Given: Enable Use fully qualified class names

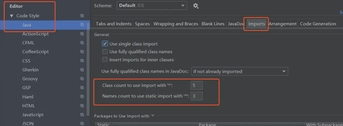Looking at the screenshot, I should click(105, 52).
